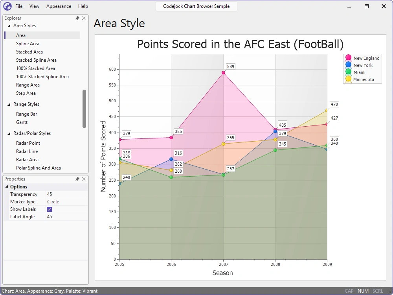Select the Range Bar chart style
Screen dimensions: 393x295
click(x=27, y=114)
